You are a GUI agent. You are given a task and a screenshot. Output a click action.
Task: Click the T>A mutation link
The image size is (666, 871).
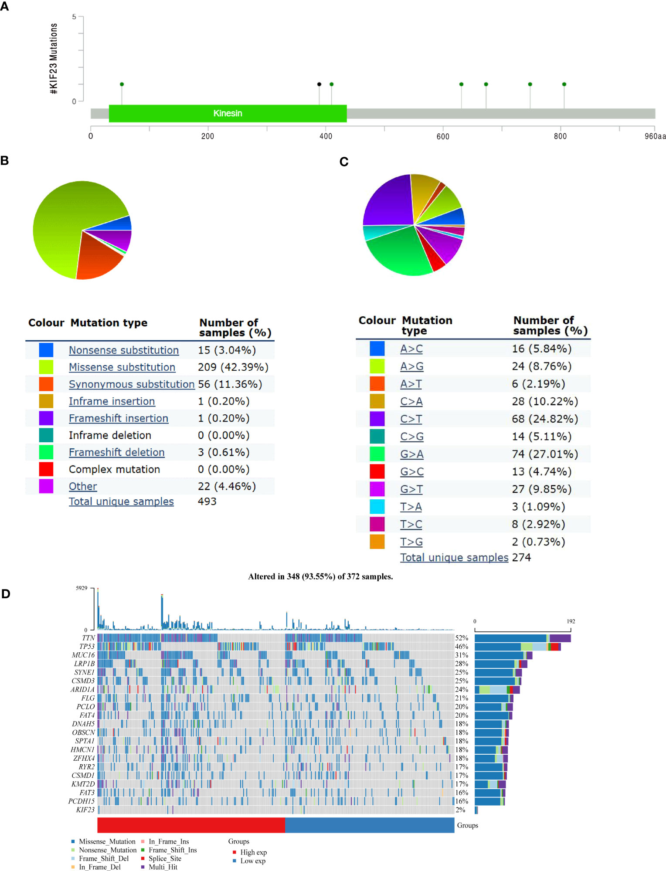[x=411, y=507]
